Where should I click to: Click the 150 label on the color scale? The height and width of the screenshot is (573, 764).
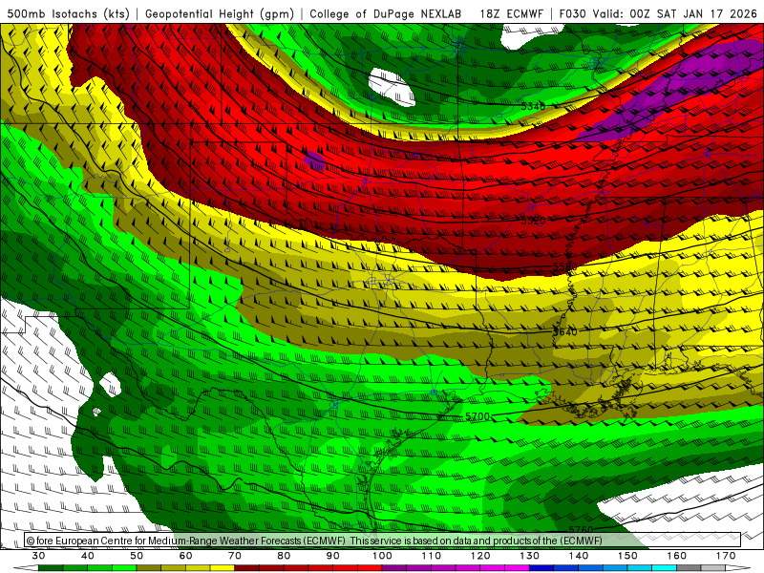(x=628, y=556)
